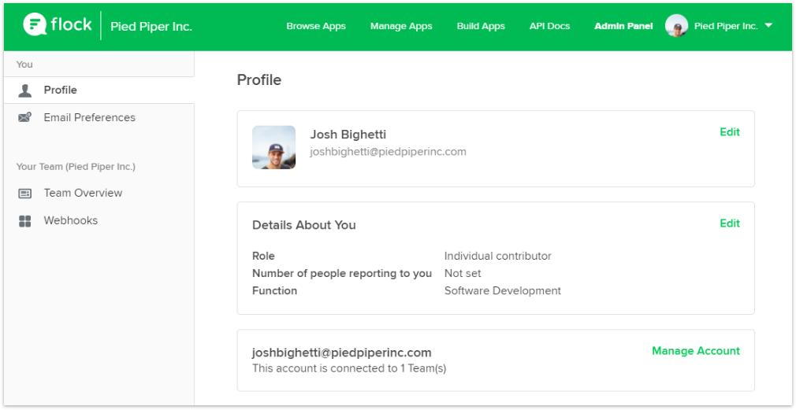Open API Docs in top navigation
796x410 pixels.
[549, 26]
